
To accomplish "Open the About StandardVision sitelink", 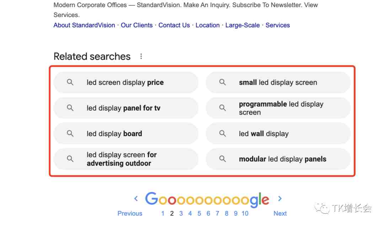I will [x=84, y=25].
